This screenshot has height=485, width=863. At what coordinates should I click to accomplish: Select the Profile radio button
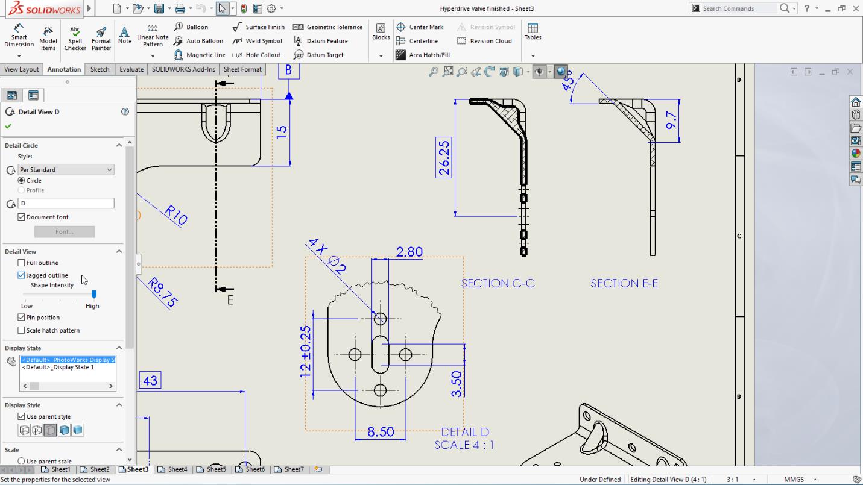(x=21, y=190)
